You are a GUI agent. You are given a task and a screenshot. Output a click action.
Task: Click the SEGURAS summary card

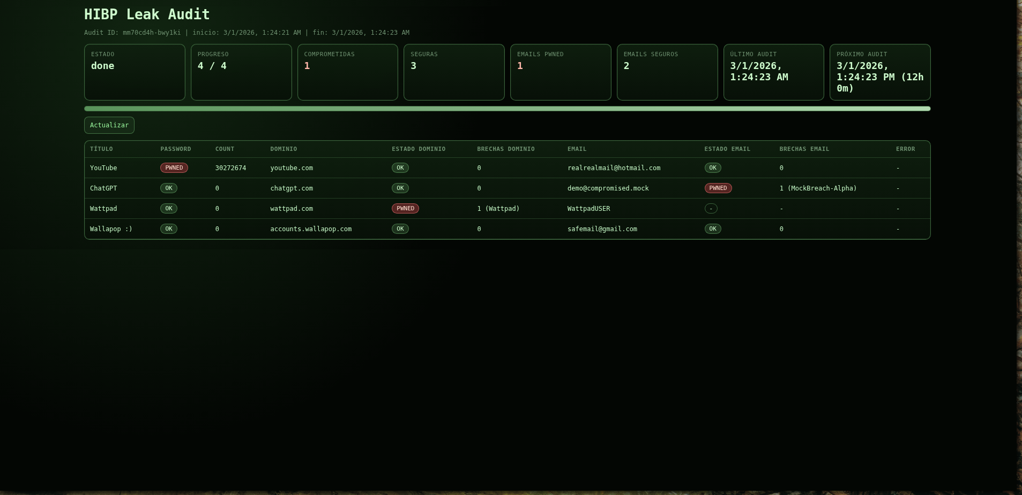click(454, 72)
